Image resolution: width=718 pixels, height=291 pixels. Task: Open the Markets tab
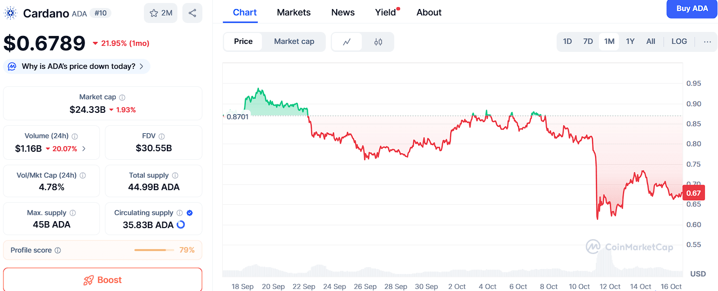(294, 12)
